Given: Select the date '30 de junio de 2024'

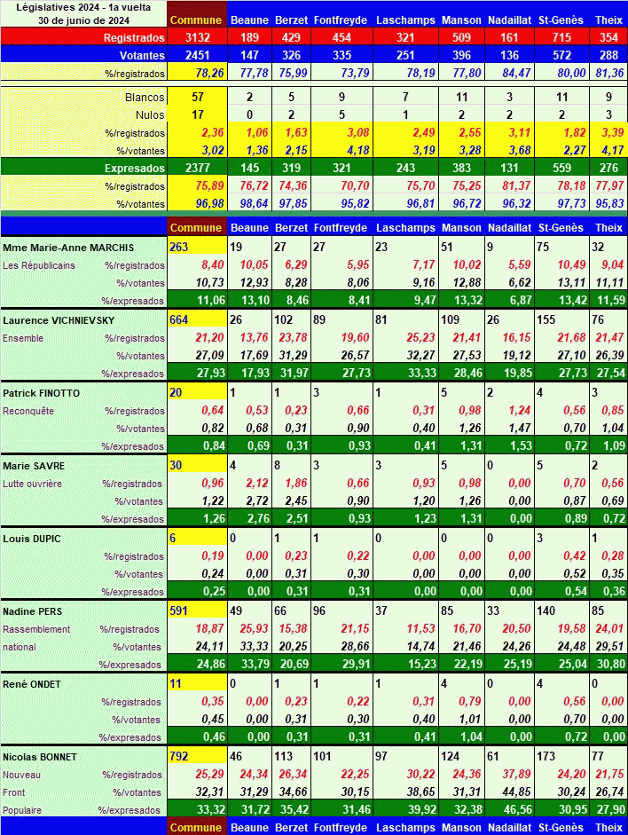Looking at the screenshot, I should coord(83,20).
